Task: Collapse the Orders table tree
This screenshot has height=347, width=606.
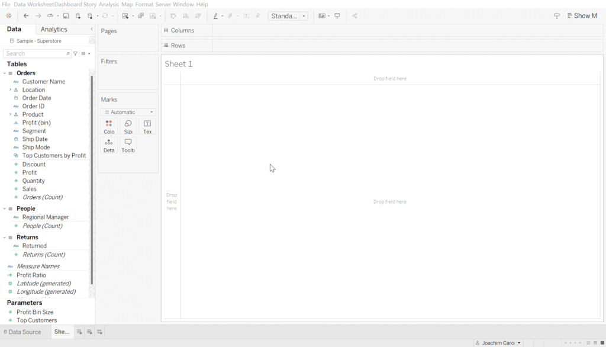Action: (x=5, y=73)
